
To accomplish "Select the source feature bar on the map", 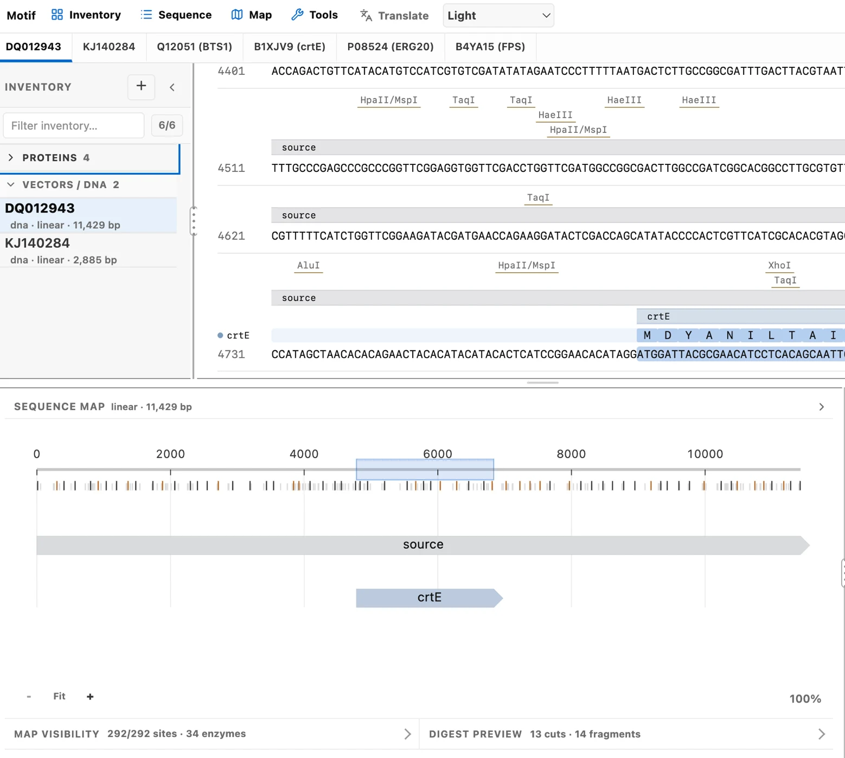I will click(x=423, y=544).
